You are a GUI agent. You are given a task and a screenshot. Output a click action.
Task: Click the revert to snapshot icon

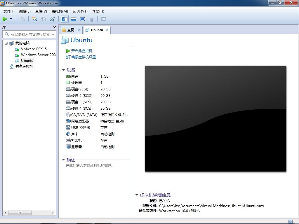44,19
